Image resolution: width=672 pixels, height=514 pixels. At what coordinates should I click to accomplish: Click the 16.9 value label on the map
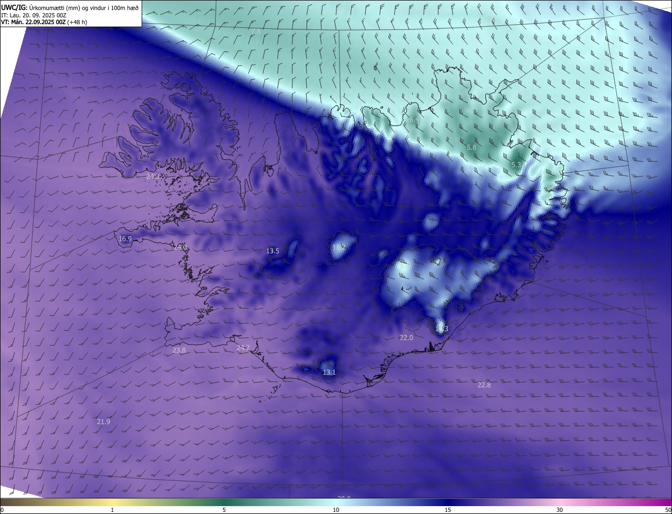click(x=125, y=239)
